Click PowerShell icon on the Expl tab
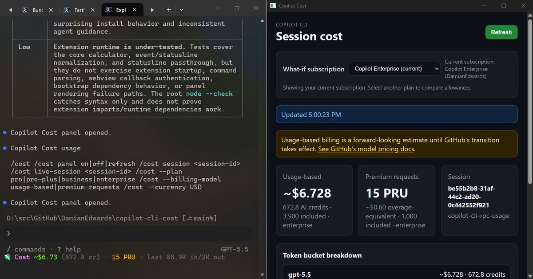The image size is (533, 279). (109, 9)
